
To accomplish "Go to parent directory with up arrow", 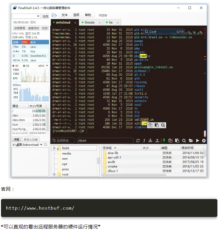I will (144, 141).
